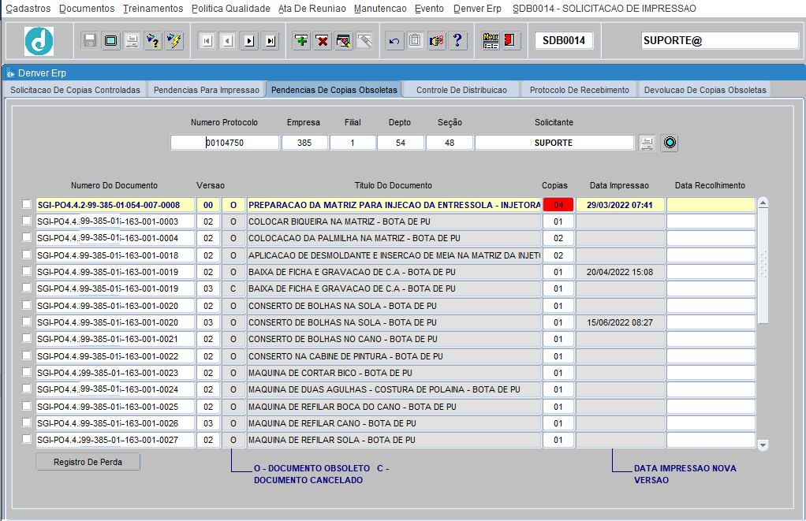
Task: Click the clear record eraser icon
Action: point(344,40)
